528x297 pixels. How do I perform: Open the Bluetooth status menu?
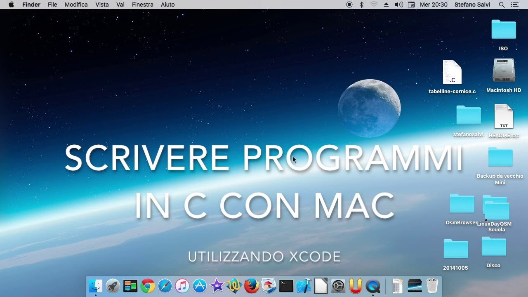[361, 5]
